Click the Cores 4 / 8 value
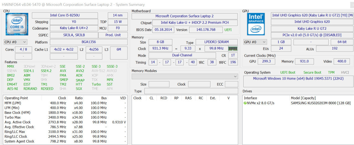354x145 pixels. [24, 50]
